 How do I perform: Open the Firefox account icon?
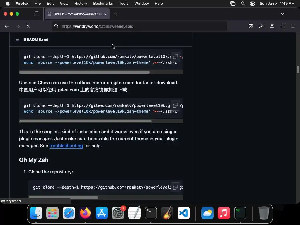pos(272,26)
